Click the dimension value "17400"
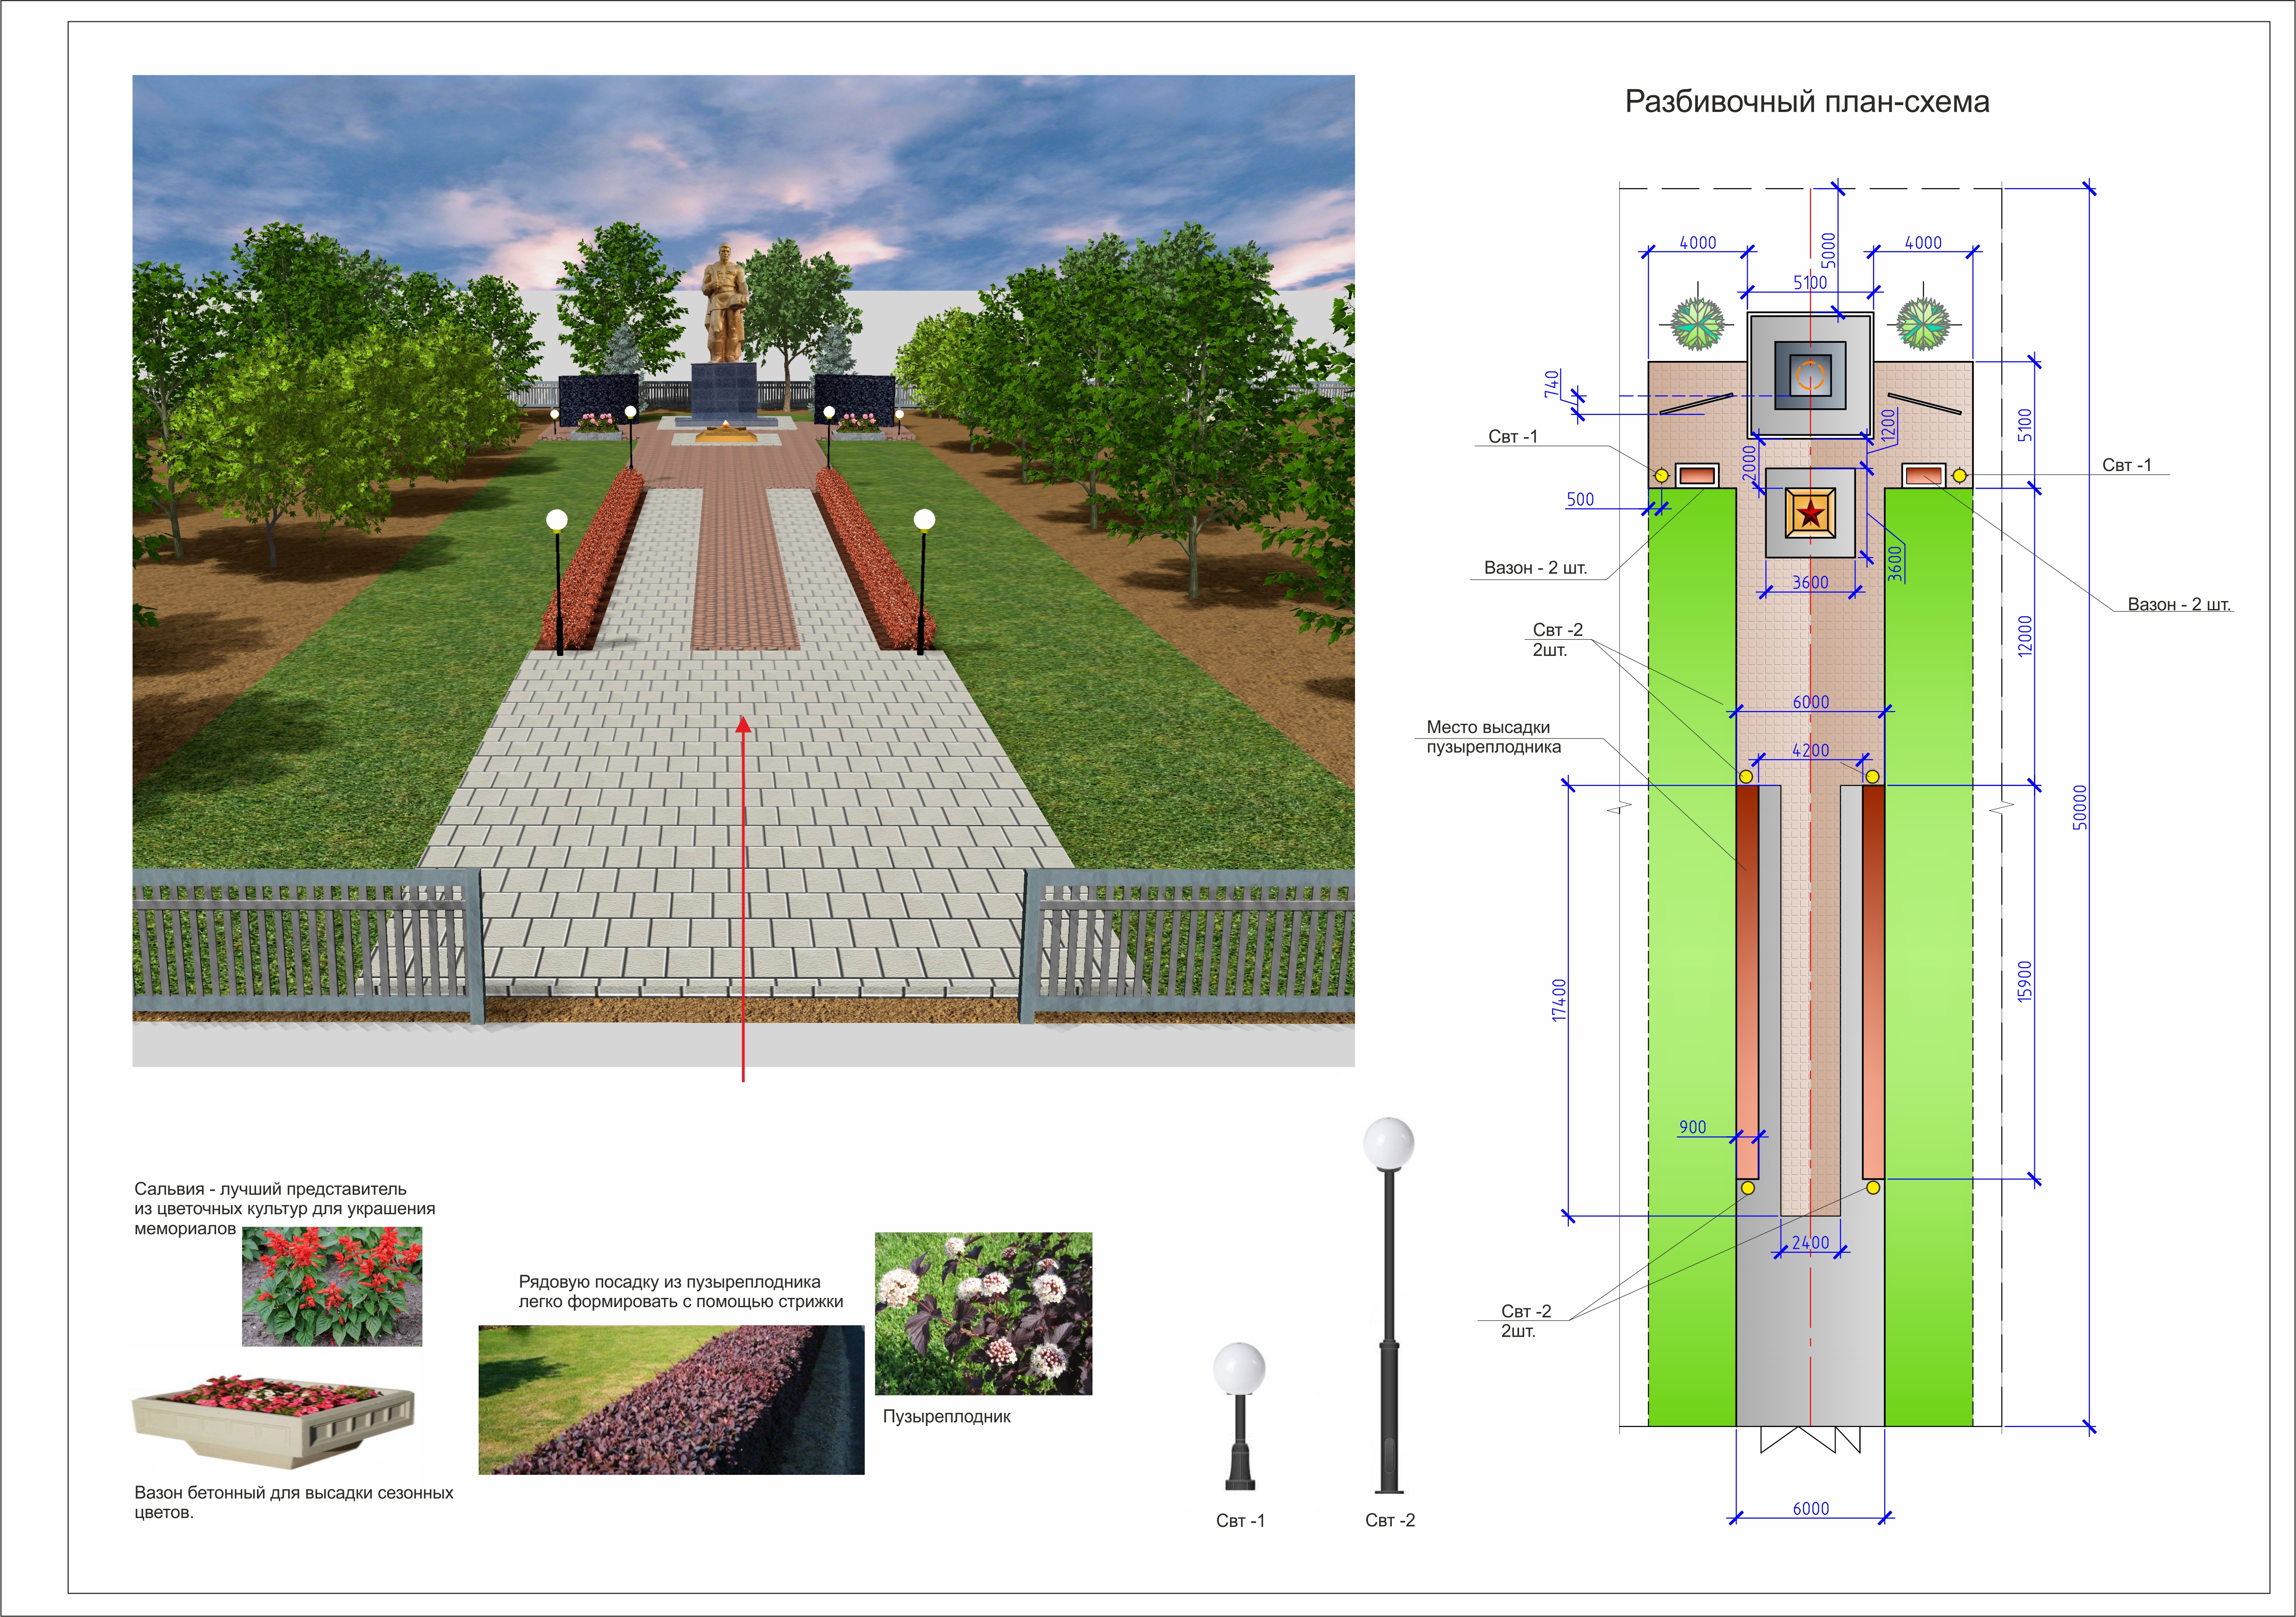The width and height of the screenshot is (2296, 1617). (x=1559, y=1001)
